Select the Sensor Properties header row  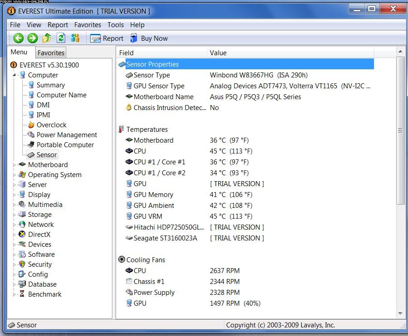point(246,64)
